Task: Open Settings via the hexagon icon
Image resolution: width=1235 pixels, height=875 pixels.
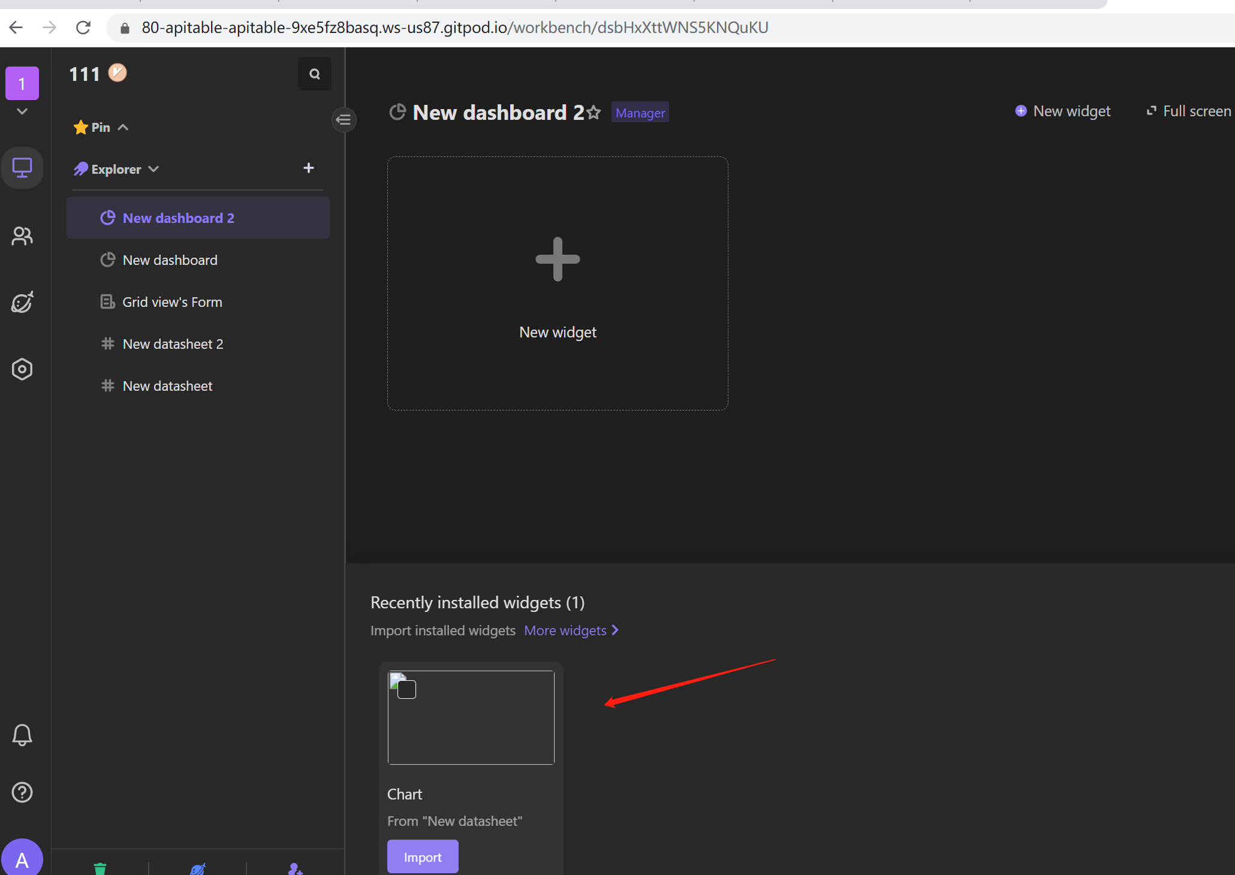Action: 22,369
